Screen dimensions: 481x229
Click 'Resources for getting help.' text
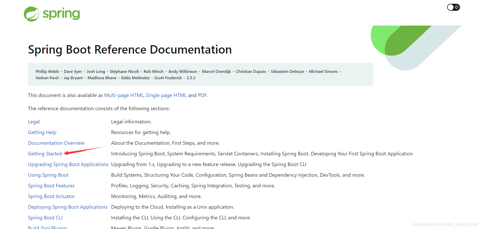[x=141, y=132]
